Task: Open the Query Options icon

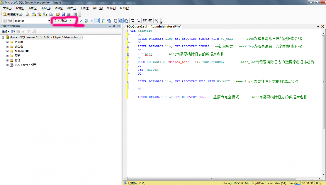Action: click(92, 21)
